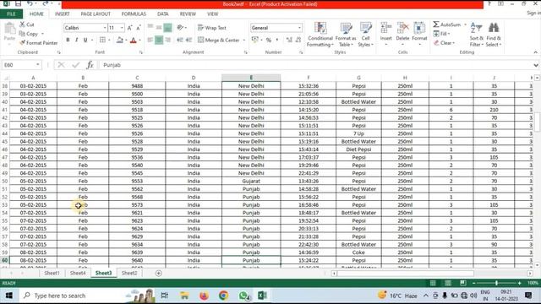Viewport: 541px width, 304px height.
Task: Toggle Bold formatting
Action: coord(68,40)
